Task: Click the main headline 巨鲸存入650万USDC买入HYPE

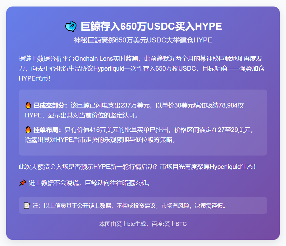Action: [150, 26]
